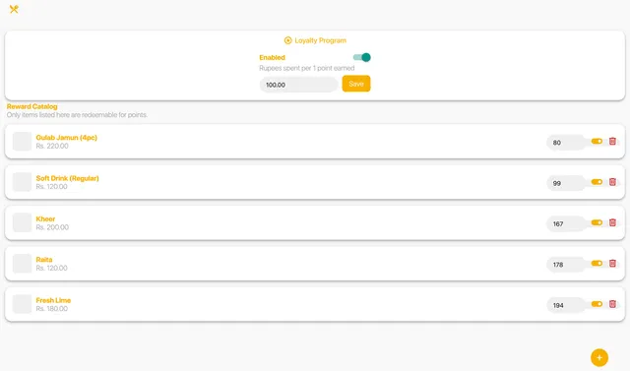Change Fresh Lime points value 194

567,305
